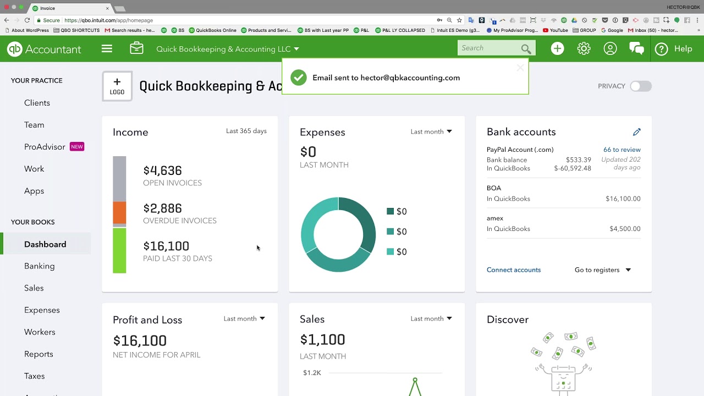Change Sales period from Last month

[x=431, y=318]
